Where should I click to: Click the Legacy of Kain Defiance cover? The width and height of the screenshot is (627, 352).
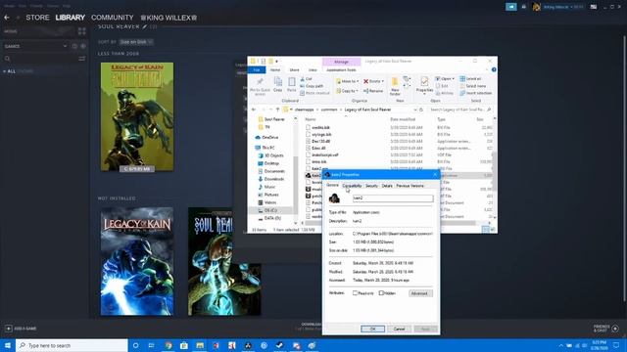pyautogui.click(x=137, y=261)
